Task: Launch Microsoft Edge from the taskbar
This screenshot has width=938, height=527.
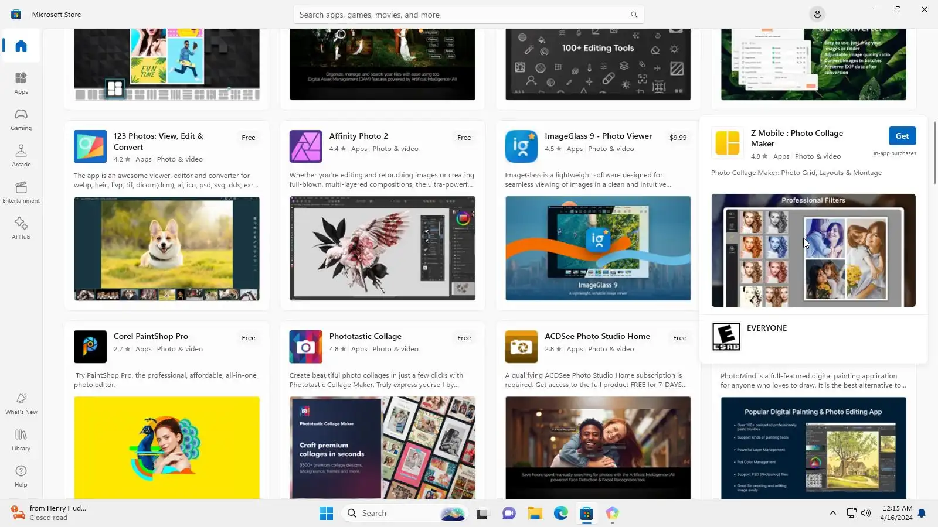Action: [x=561, y=514]
